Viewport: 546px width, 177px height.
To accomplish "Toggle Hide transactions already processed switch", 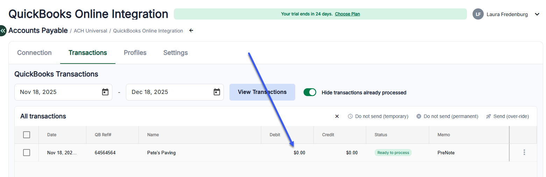I will click(310, 92).
